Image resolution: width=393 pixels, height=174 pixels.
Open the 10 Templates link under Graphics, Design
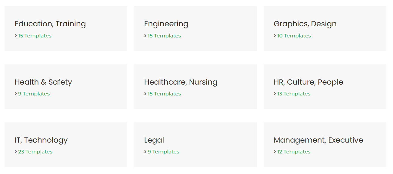pyautogui.click(x=294, y=36)
